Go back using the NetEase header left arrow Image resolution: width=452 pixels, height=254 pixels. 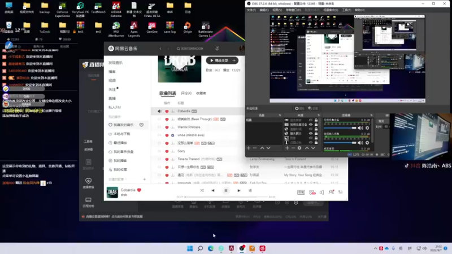click(x=160, y=49)
